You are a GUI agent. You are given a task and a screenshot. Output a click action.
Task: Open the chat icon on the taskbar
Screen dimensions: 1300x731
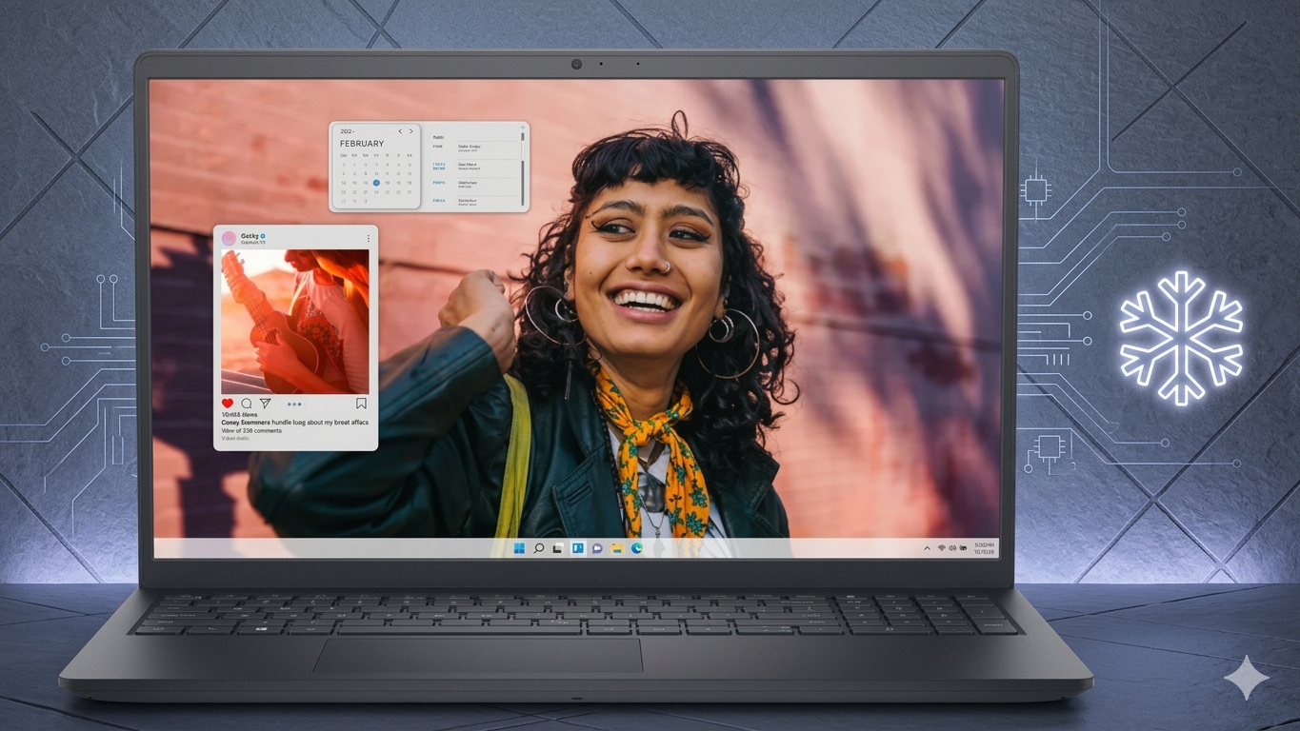pos(596,548)
